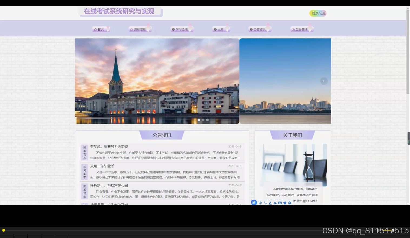410x238 pixels.
Task: Click the IME scissors screenshot tool
Action: (275, 203)
